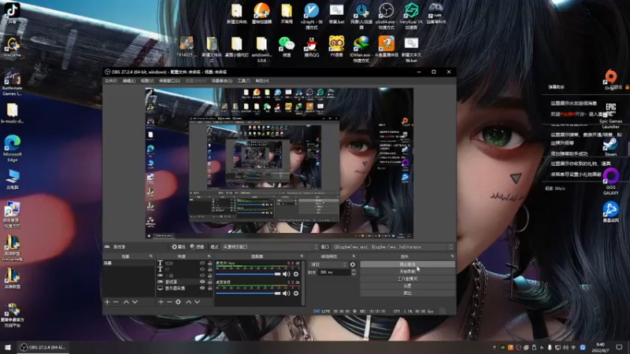This screenshot has height=354, width=630.
Task: Open the TikTok desktop shortcut
Action: [12, 13]
